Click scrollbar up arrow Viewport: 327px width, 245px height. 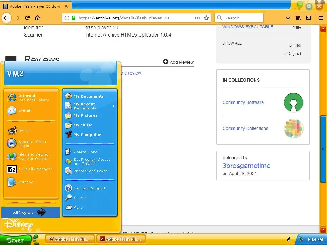point(323,28)
